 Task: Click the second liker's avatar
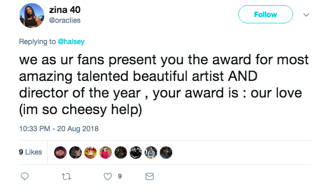coord(75,153)
